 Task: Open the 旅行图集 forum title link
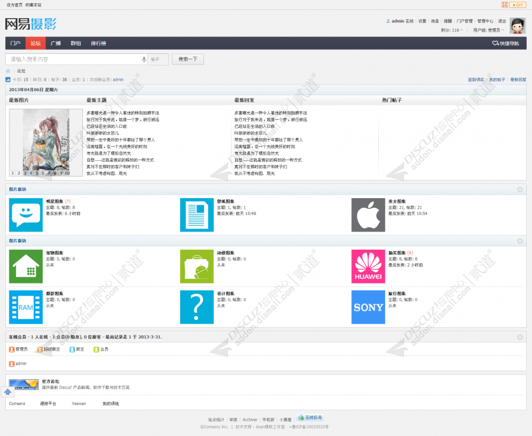397,294
